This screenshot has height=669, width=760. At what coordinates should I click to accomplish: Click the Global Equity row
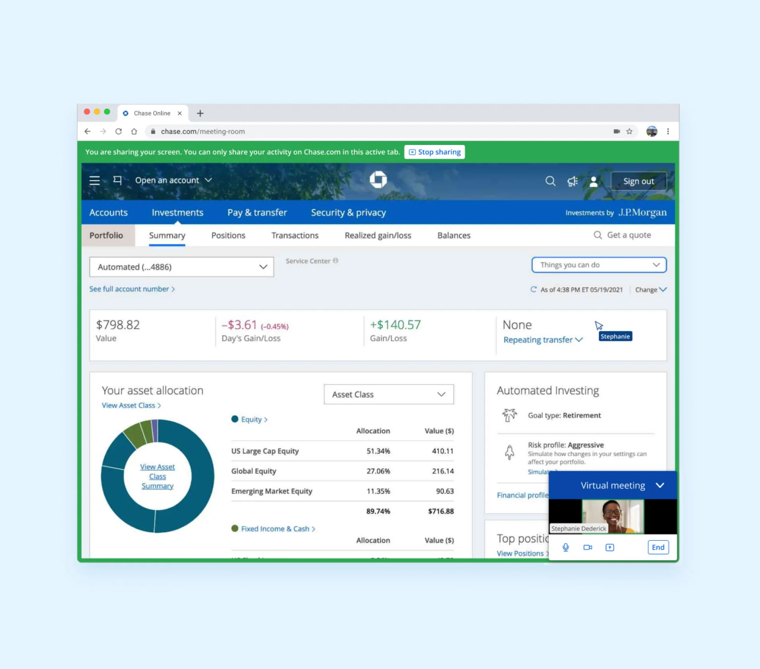[x=342, y=471]
